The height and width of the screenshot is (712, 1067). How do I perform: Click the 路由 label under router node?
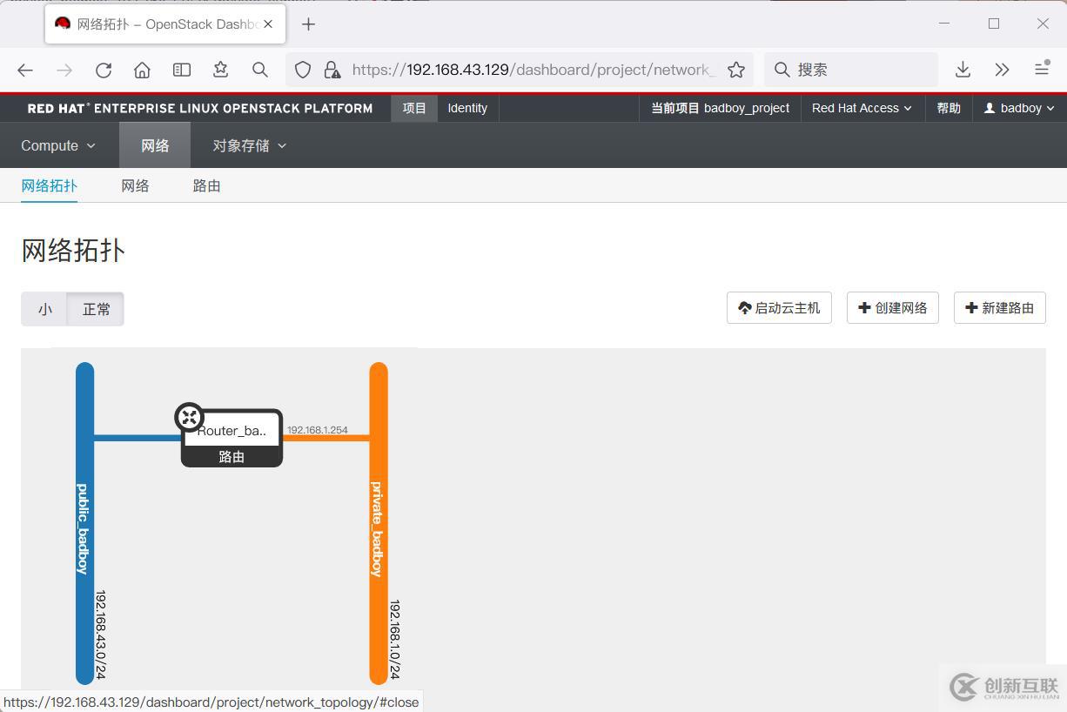232,456
